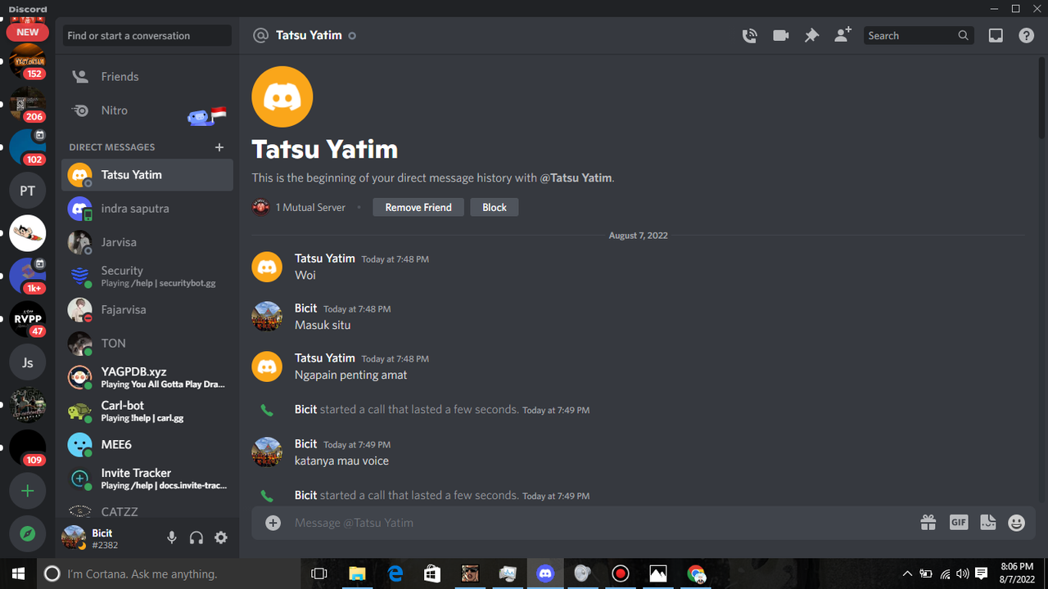
Task: Add friends to DM
Action: (842, 35)
